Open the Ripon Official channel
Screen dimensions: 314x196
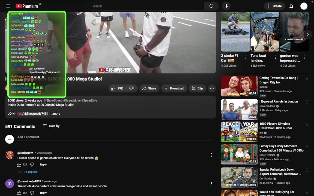(267, 155)
